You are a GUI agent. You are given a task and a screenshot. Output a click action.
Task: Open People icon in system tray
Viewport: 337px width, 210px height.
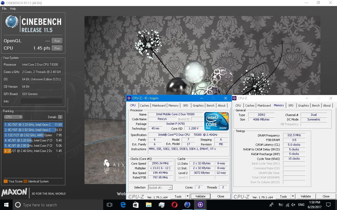(271, 205)
